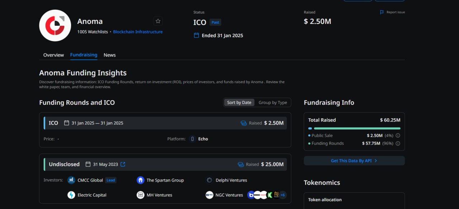Go to the News tab
This screenshot has height=209, width=459.
click(110, 55)
